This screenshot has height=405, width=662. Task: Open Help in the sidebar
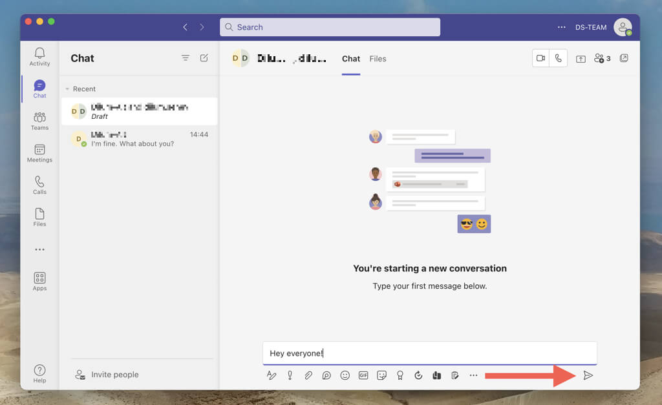pos(39,374)
